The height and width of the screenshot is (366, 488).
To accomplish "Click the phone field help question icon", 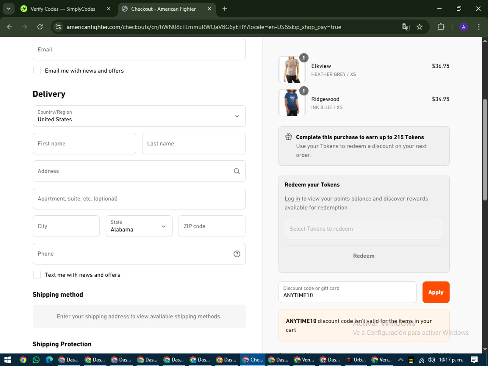I will [237, 254].
